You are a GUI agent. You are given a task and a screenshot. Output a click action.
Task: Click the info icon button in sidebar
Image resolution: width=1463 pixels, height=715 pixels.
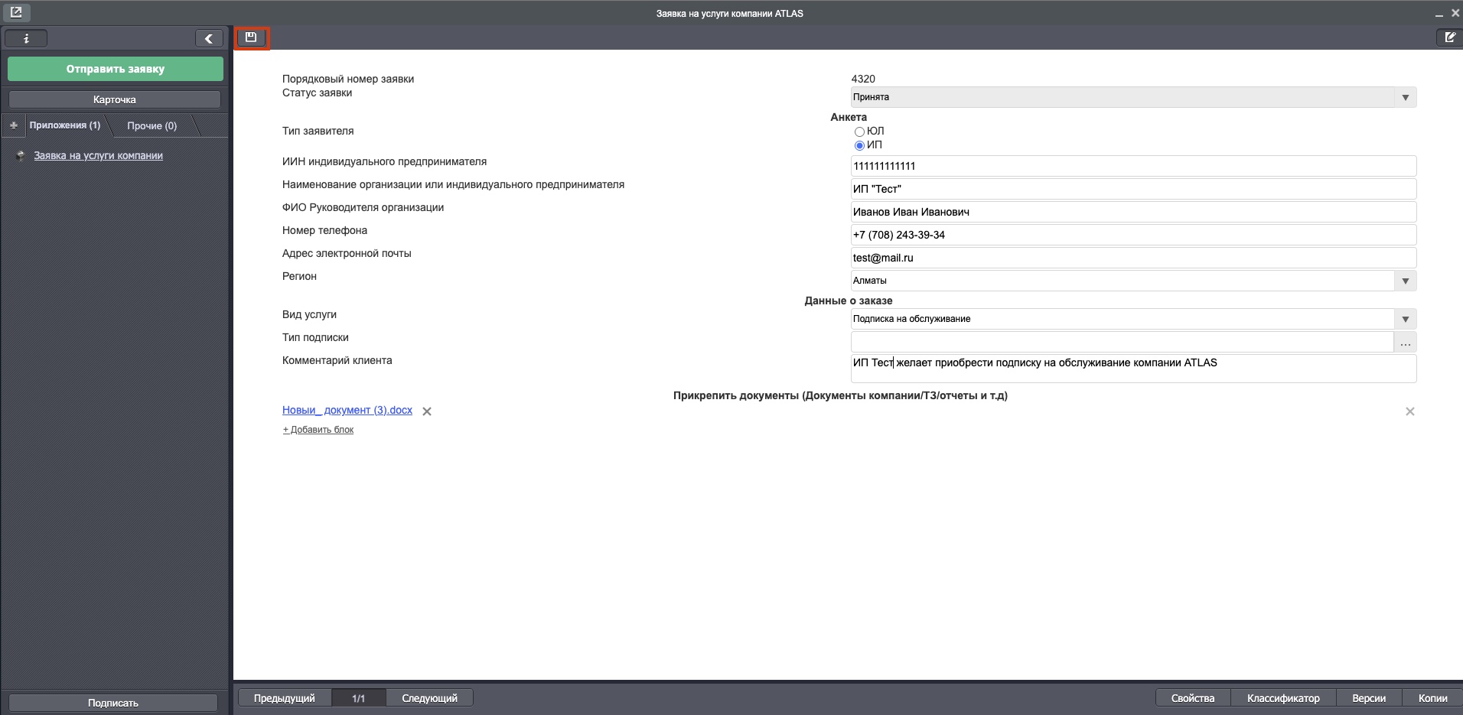26,38
